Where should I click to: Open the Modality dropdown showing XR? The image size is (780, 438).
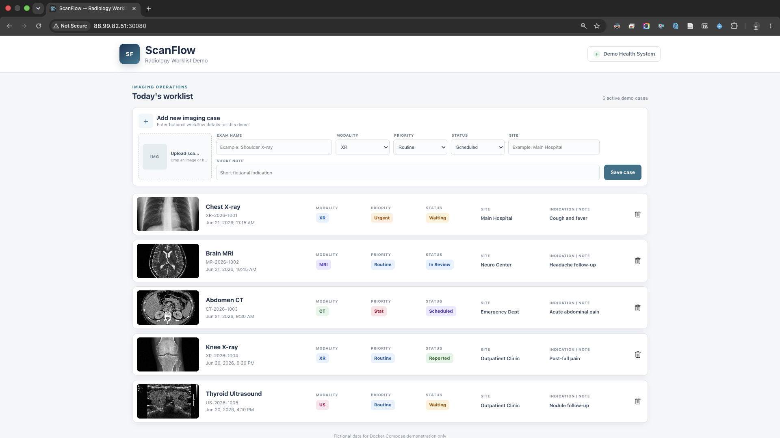[x=363, y=147]
